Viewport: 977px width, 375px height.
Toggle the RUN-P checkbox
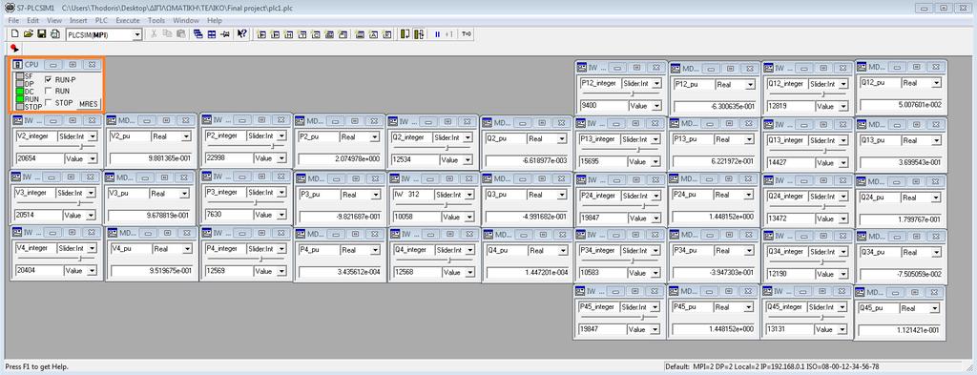(x=49, y=80)
